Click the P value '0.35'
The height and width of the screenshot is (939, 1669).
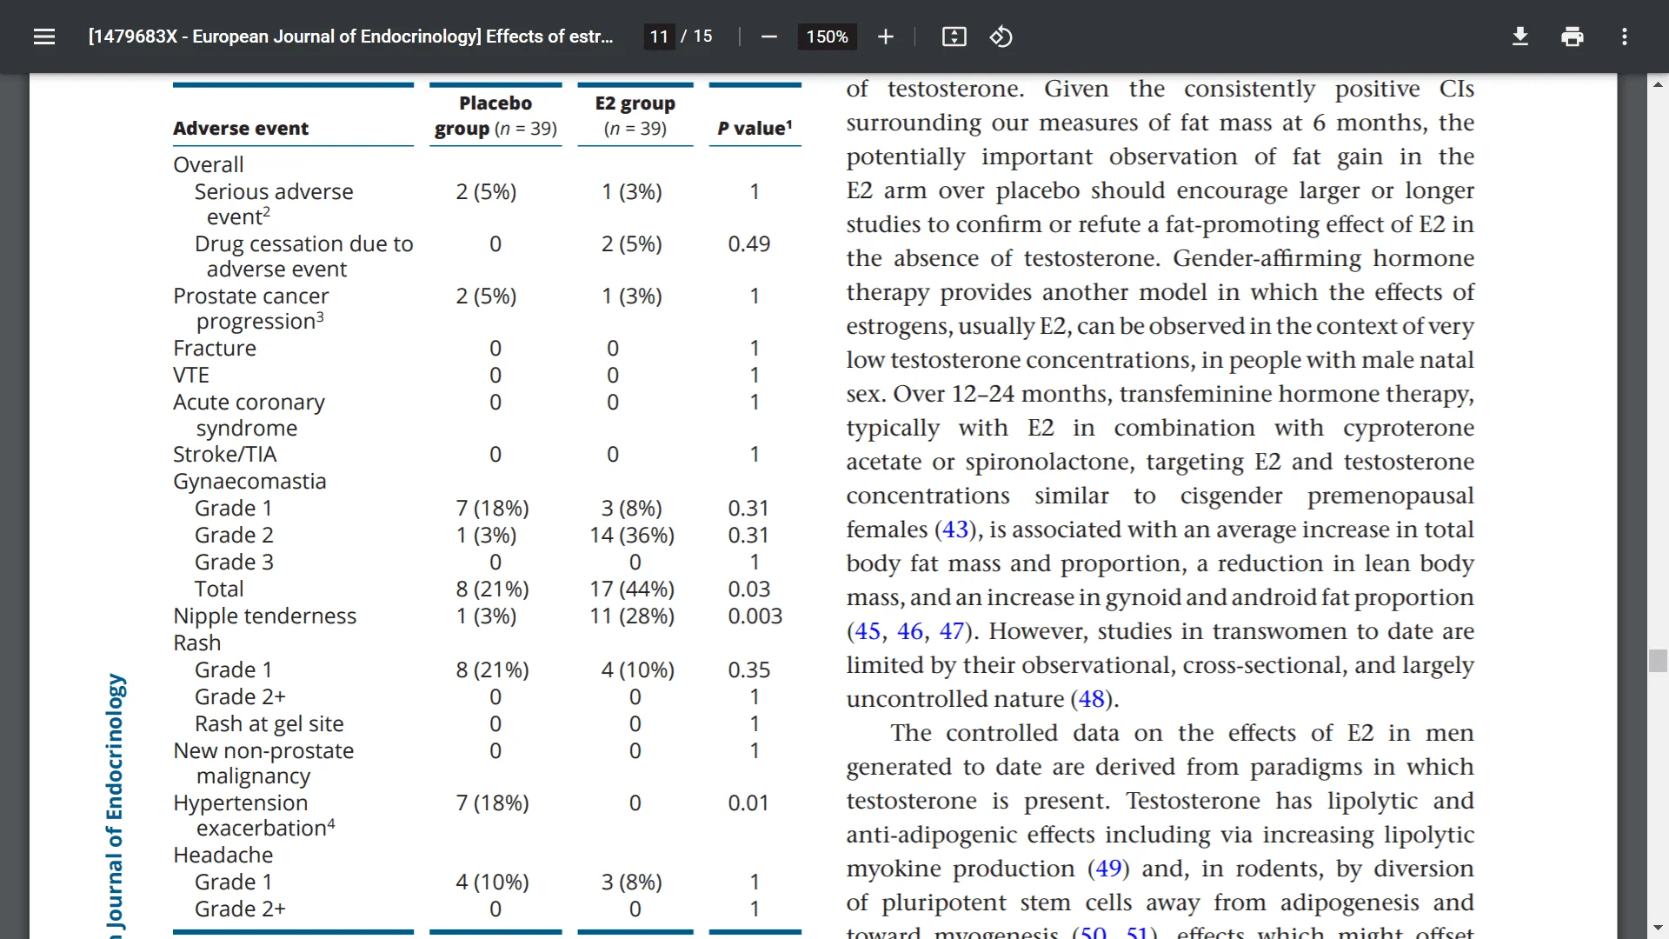(749, 670)
